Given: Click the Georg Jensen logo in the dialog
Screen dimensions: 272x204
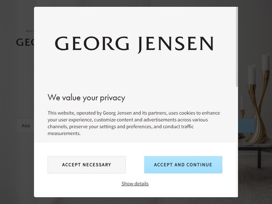Looking at the screenshot, I should (134, 44).
